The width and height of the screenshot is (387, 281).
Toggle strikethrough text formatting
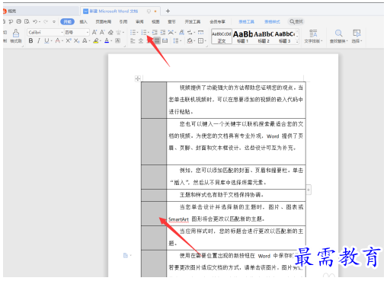click(x=58, y=40)
